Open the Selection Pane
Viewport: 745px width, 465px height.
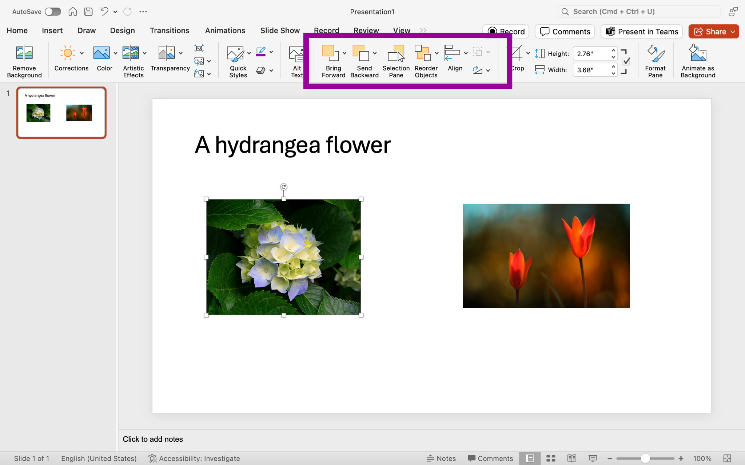pos(396,61)
